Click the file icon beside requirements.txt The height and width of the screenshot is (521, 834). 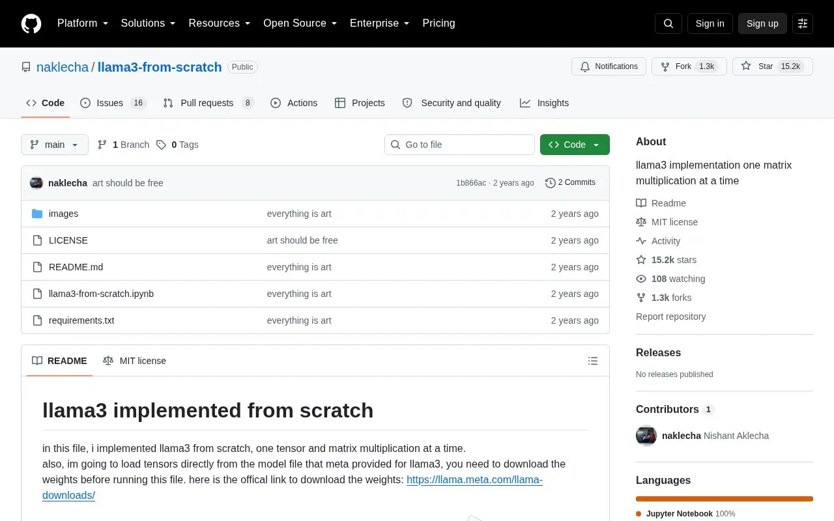[x=37, y=320]
